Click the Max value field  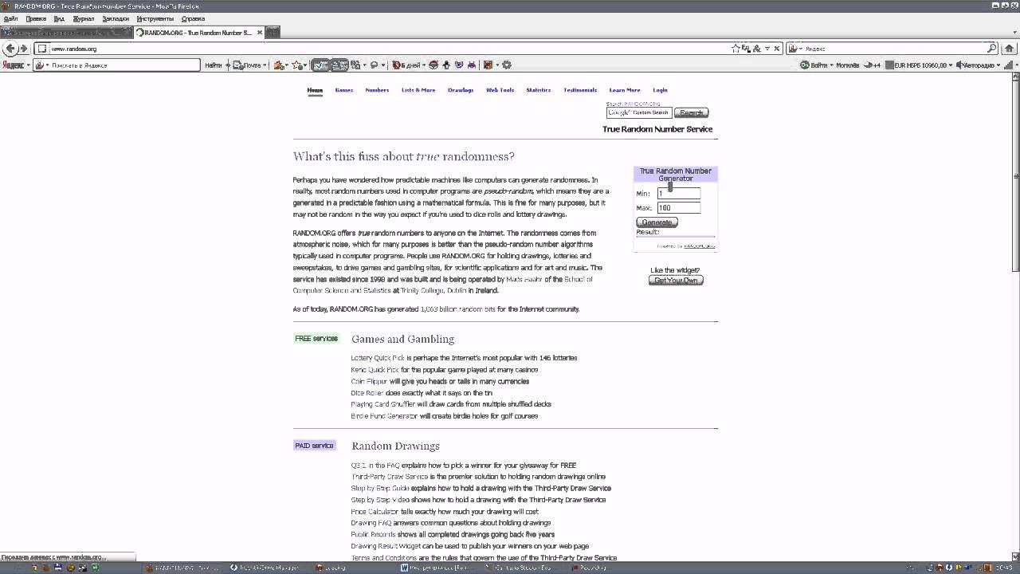679,207
